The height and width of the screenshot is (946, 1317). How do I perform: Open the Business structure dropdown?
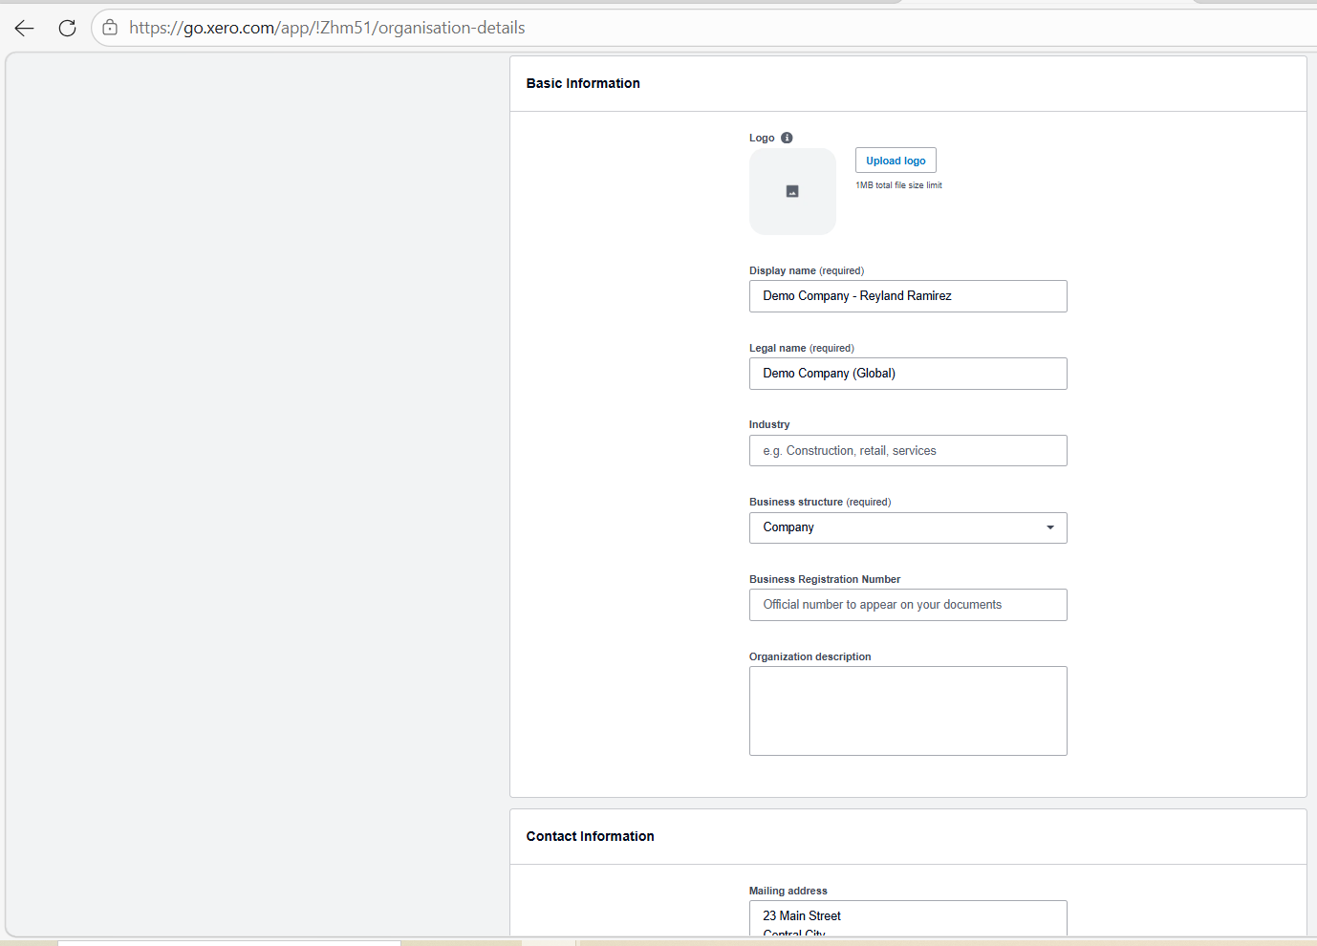(x=908, y=527)
